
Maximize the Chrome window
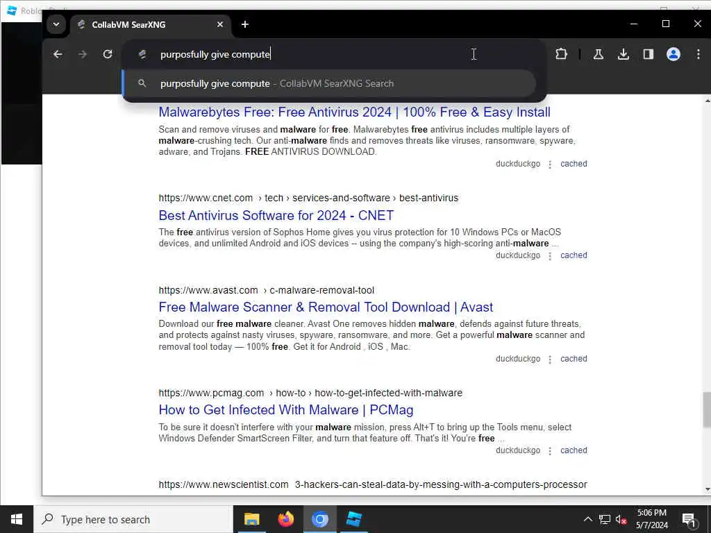pos(666,24)
